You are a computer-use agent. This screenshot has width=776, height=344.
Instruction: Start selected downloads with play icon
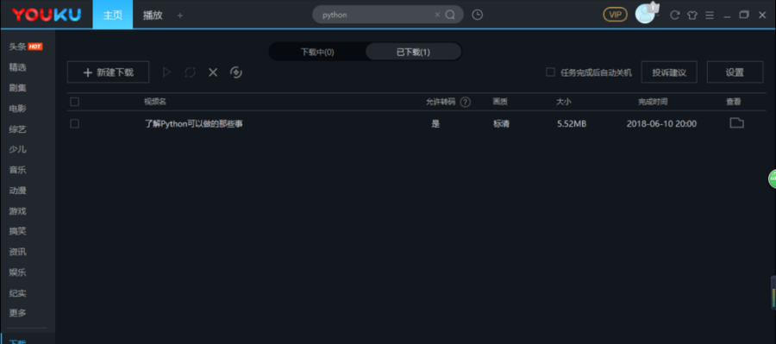(x=166, y=72)
